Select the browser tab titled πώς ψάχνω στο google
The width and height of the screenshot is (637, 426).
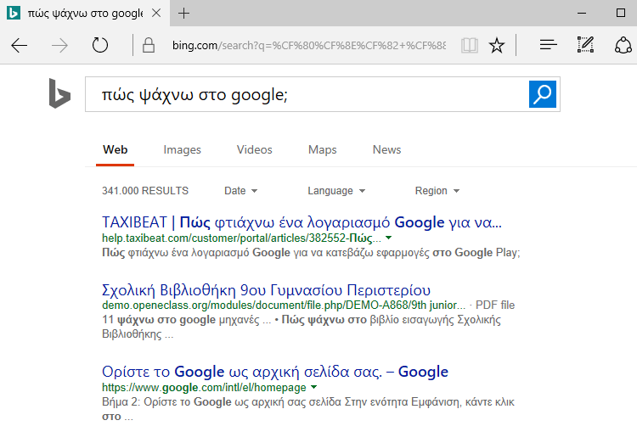point(85,13)
